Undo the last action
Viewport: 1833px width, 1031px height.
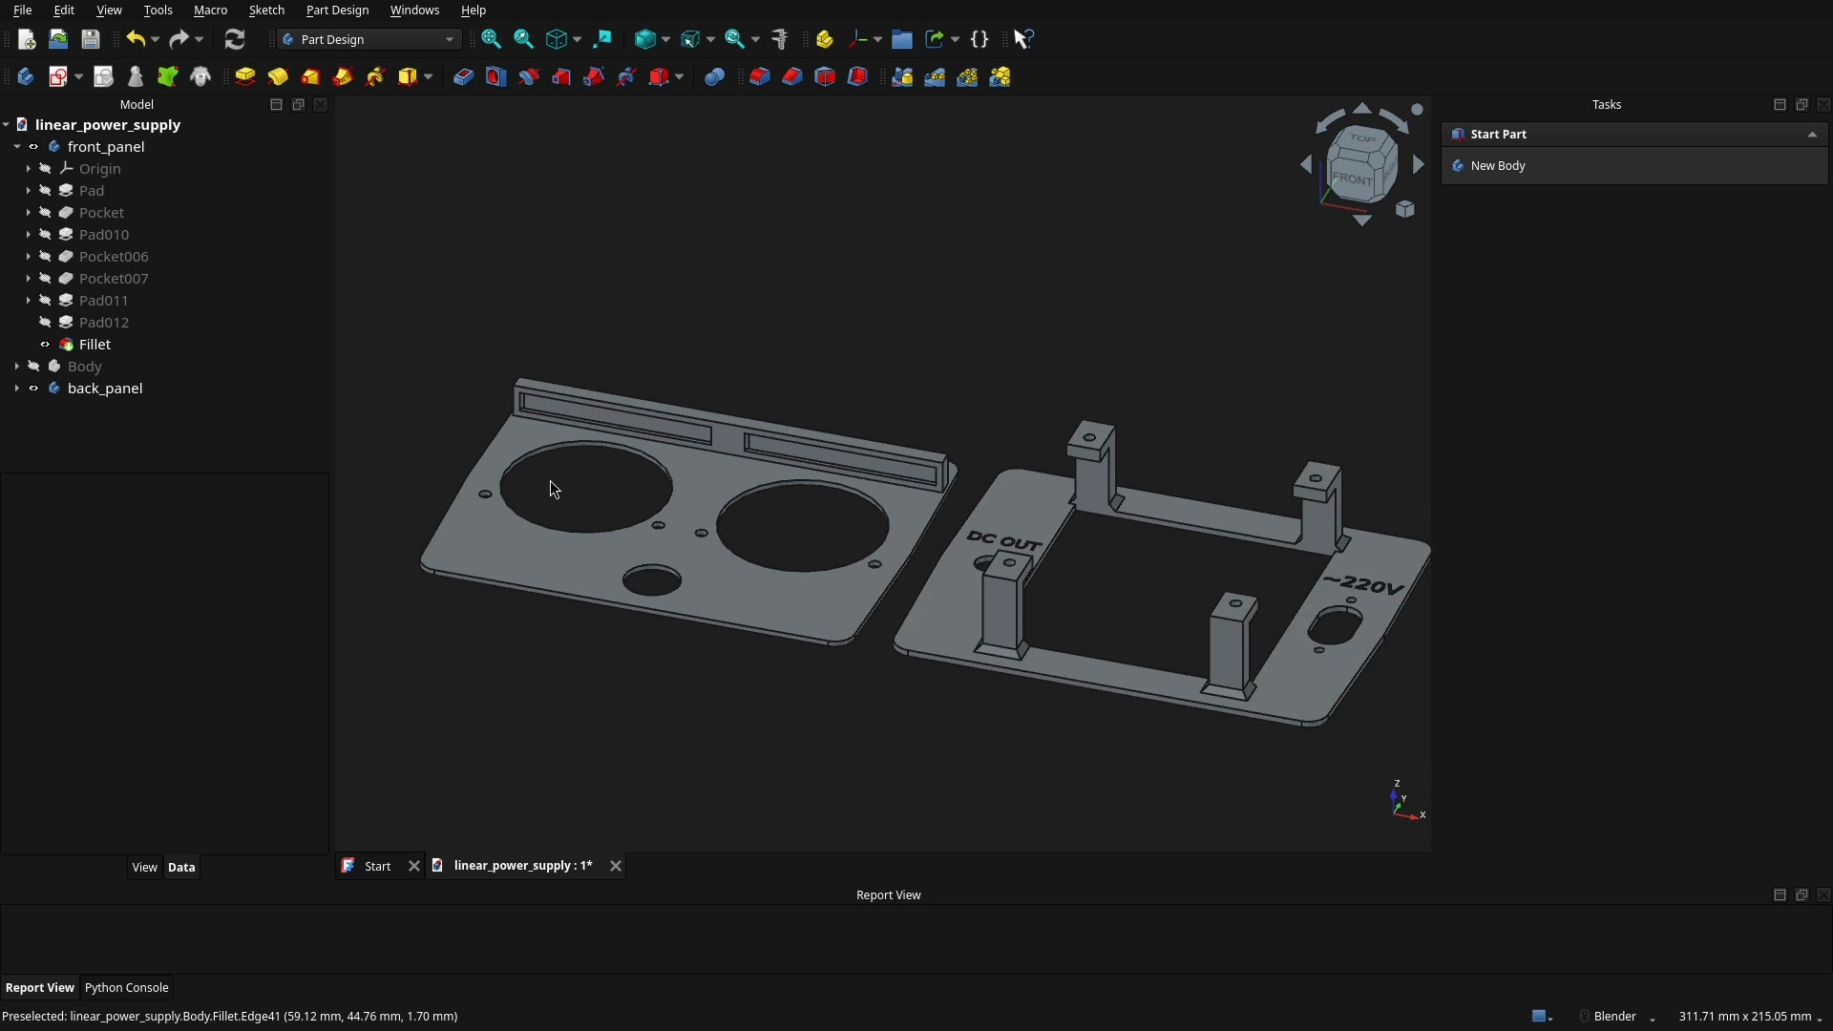[136, 39]
